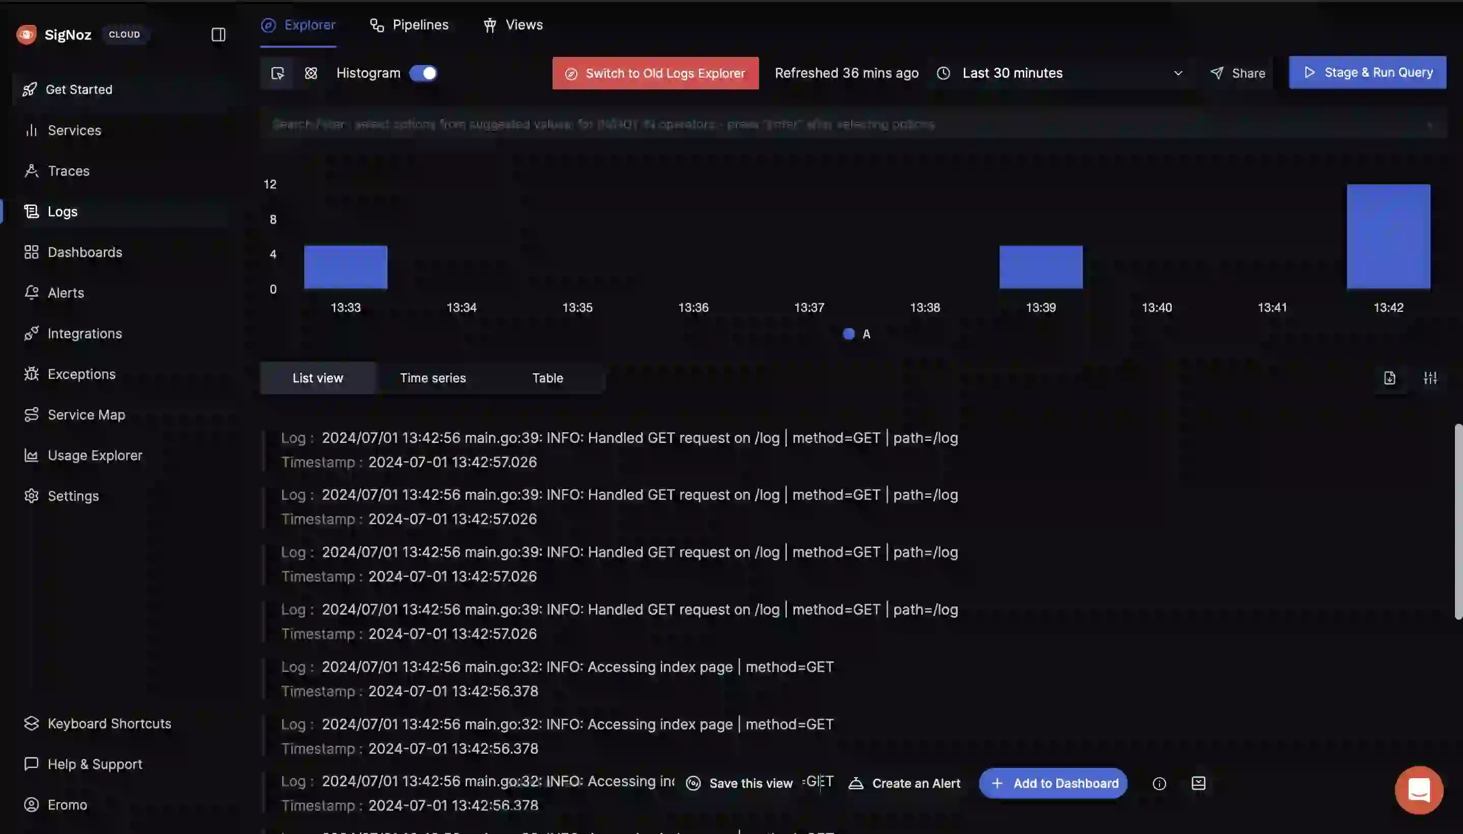Click the histogram bar at 13:39
This screenshot has width=1463, height=834.
tap(1041, 267)
